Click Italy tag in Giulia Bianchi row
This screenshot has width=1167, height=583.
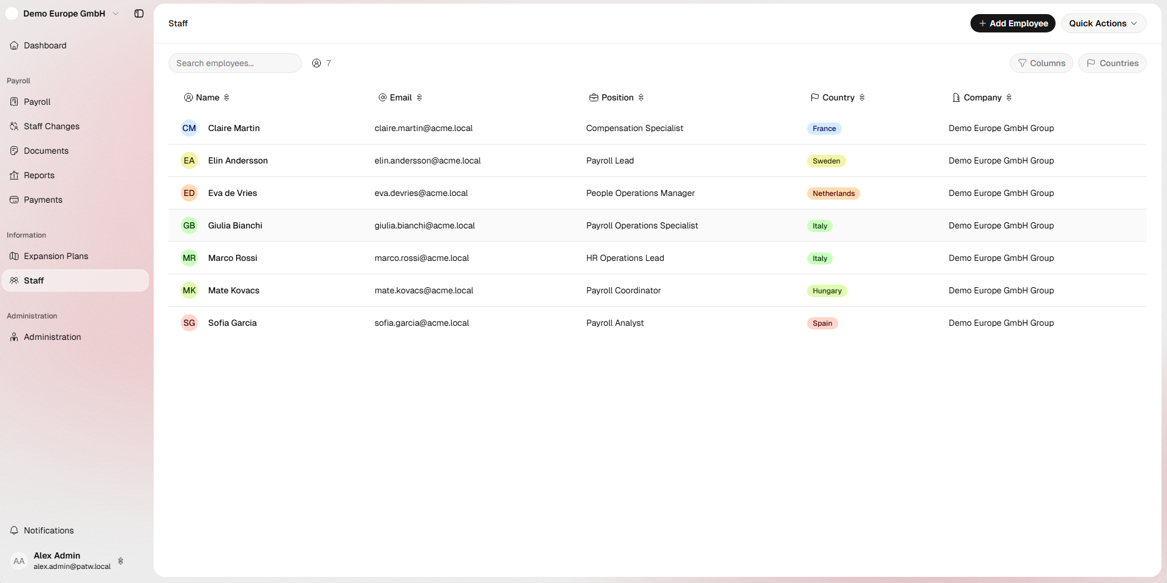click(x=820, y=226)
